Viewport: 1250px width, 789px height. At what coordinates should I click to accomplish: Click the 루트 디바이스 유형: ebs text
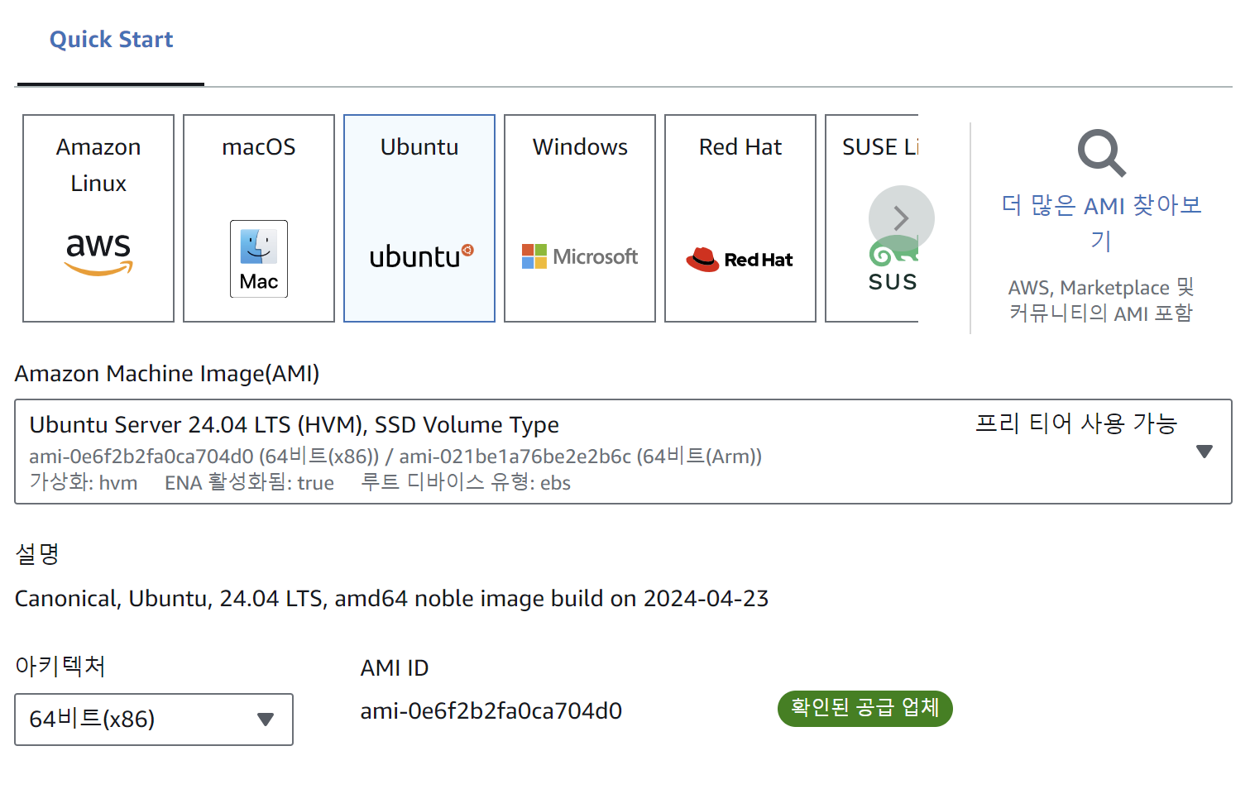coord(466,482)
